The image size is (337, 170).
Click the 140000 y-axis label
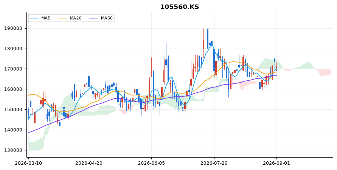point(13,130)
